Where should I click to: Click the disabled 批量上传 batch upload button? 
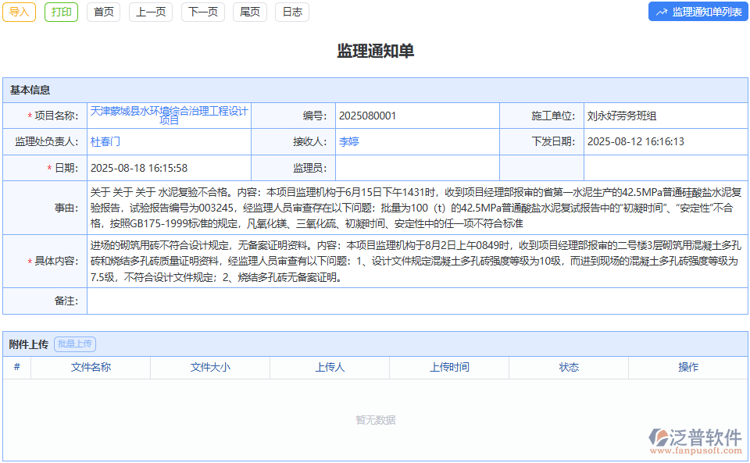point(74,344)
